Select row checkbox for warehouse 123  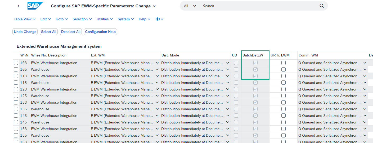(16, 89)
